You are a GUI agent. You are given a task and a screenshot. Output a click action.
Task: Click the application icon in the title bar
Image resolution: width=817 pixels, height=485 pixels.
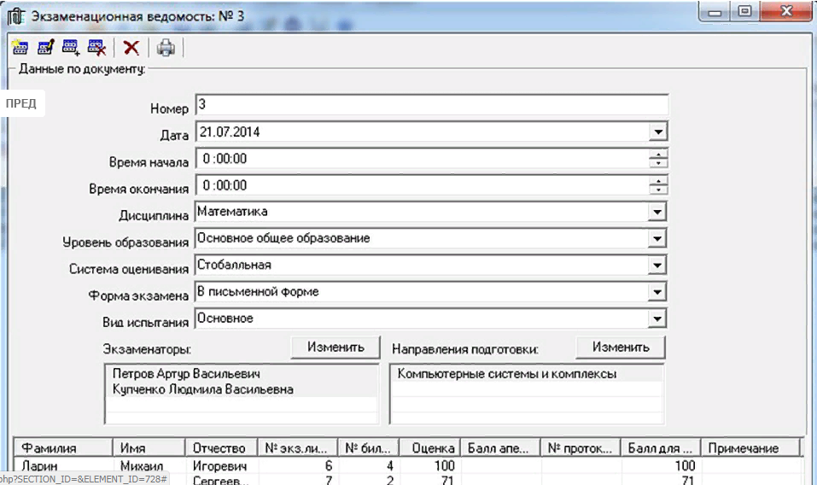[x=15, y=14]
